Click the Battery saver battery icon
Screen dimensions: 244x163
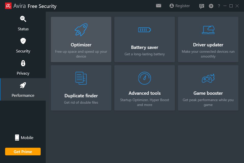pos(145,30)
